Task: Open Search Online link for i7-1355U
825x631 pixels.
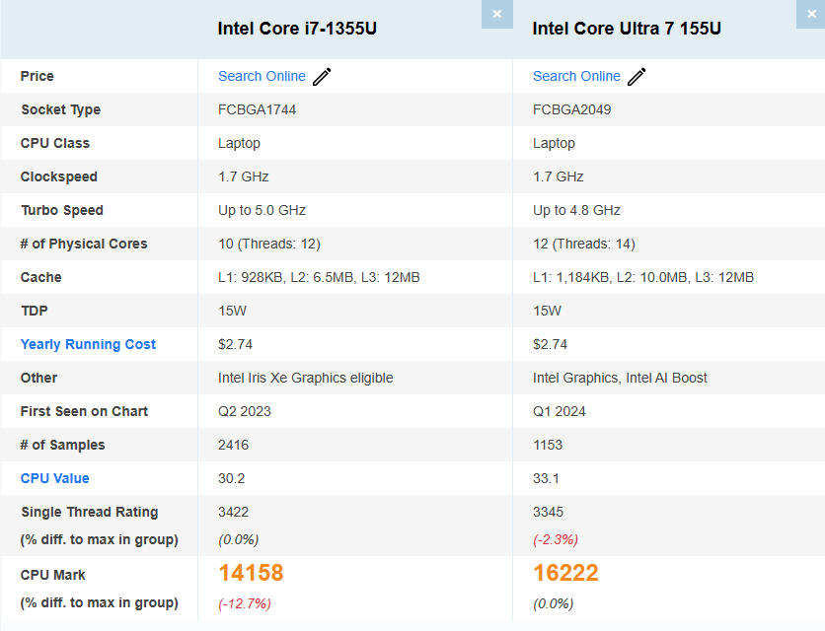Action: pos(262,76)
